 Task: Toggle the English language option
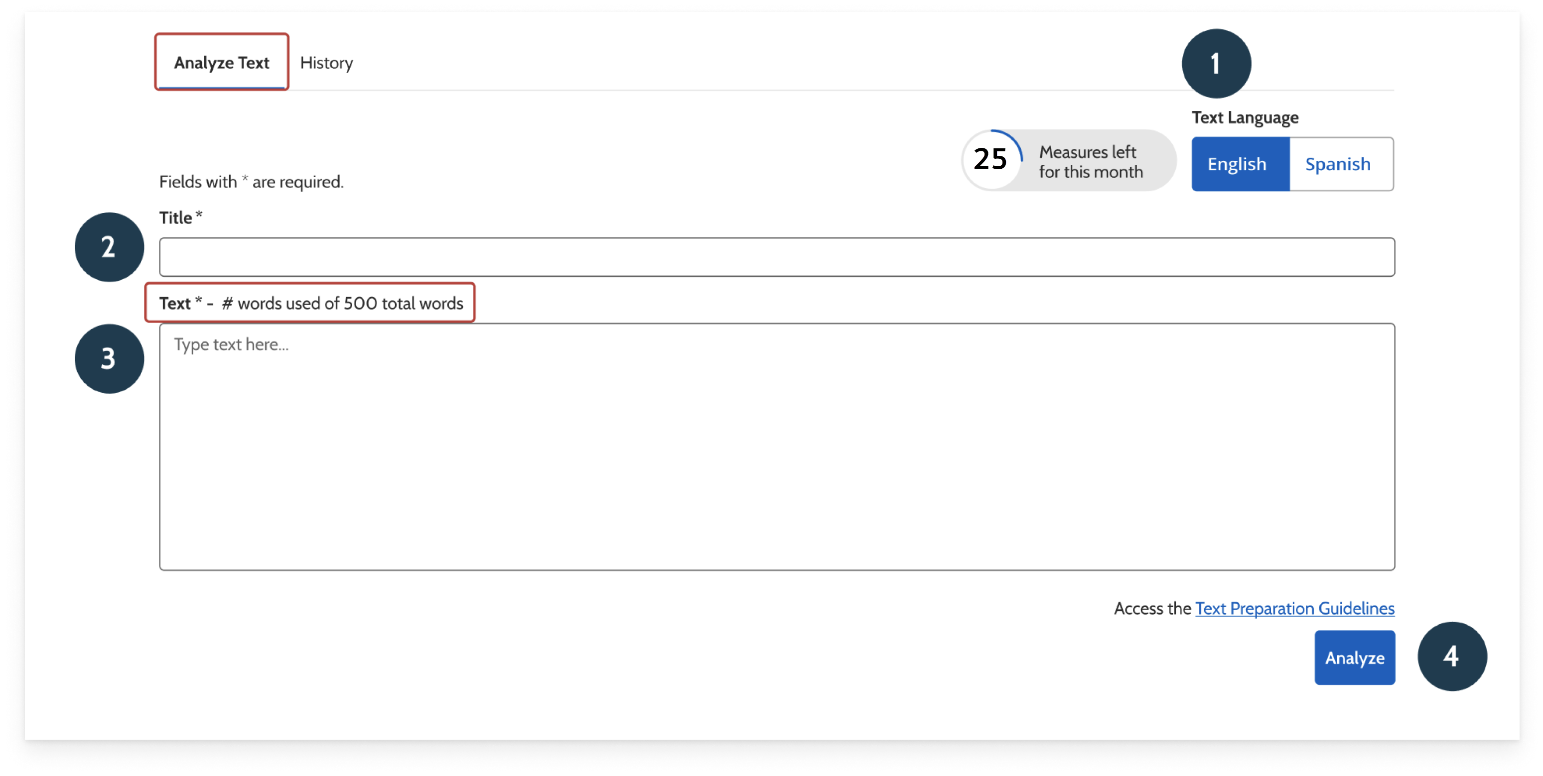[x=1236, y=162]
